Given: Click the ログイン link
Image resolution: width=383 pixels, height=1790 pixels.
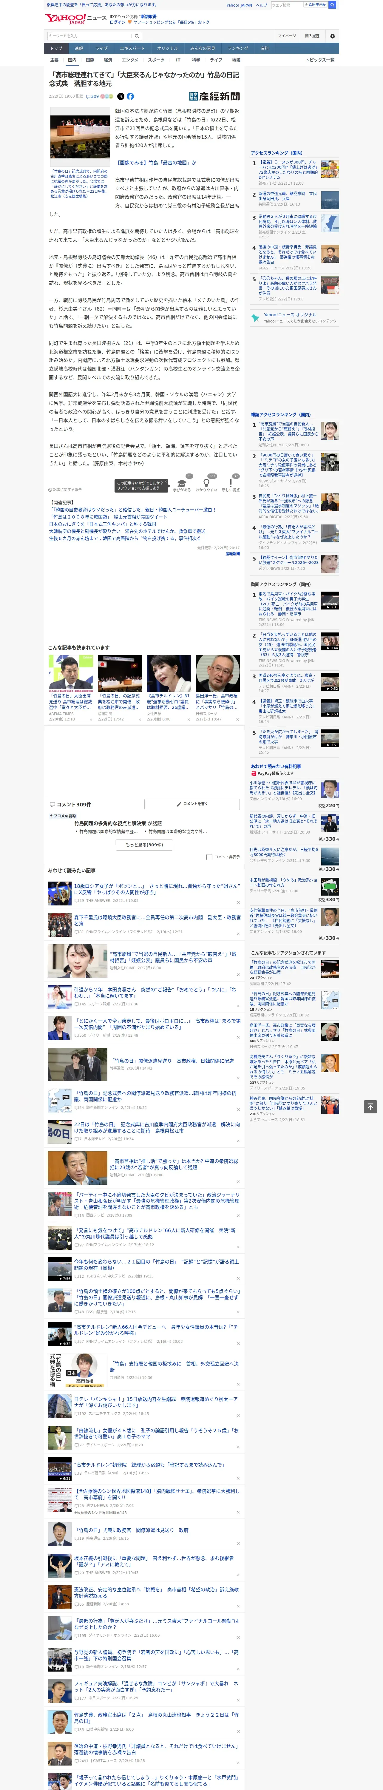Looking at the screenshot, I should [118, 22].
